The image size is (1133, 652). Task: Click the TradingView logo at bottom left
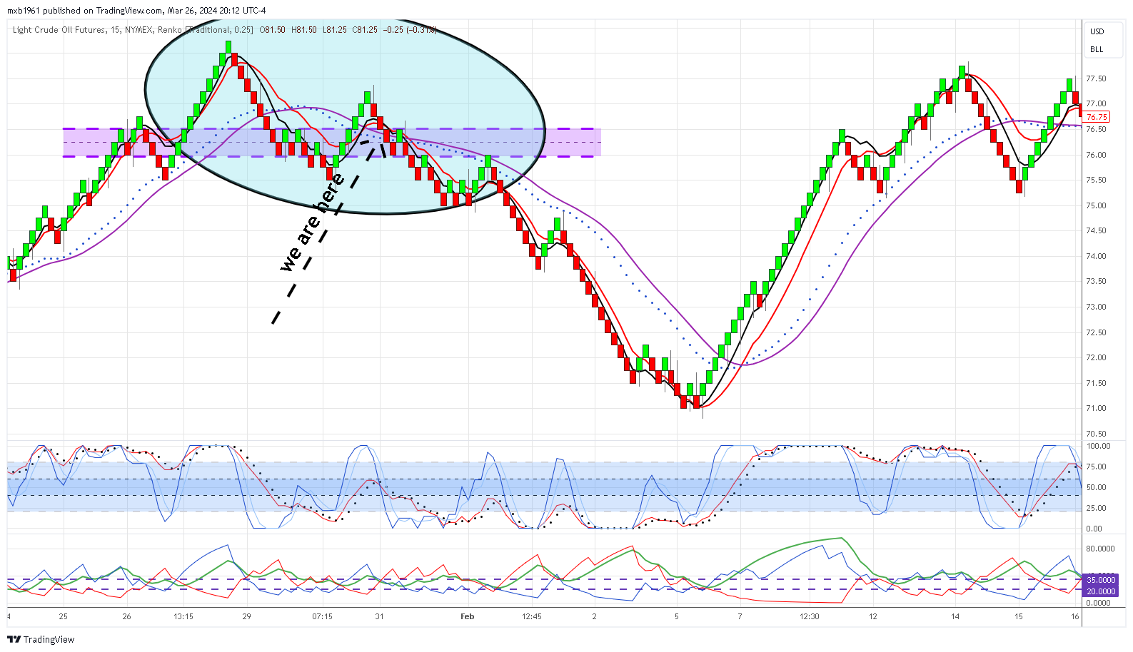click(41, 639)
